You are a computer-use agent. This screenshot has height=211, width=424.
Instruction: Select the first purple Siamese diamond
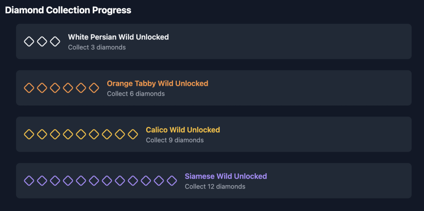pos(29,181)
